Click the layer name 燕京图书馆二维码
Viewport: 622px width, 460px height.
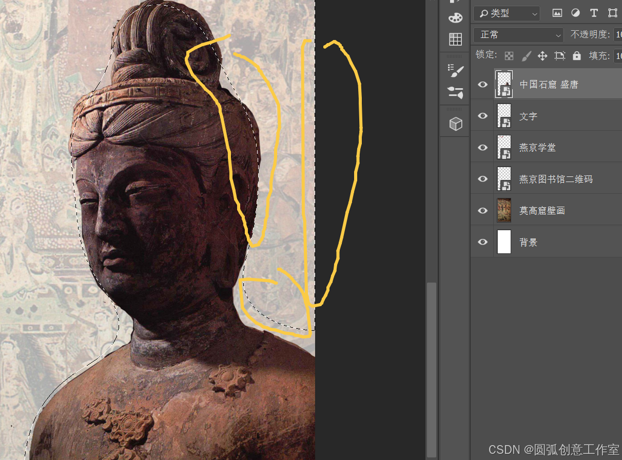tap(556, 179)
